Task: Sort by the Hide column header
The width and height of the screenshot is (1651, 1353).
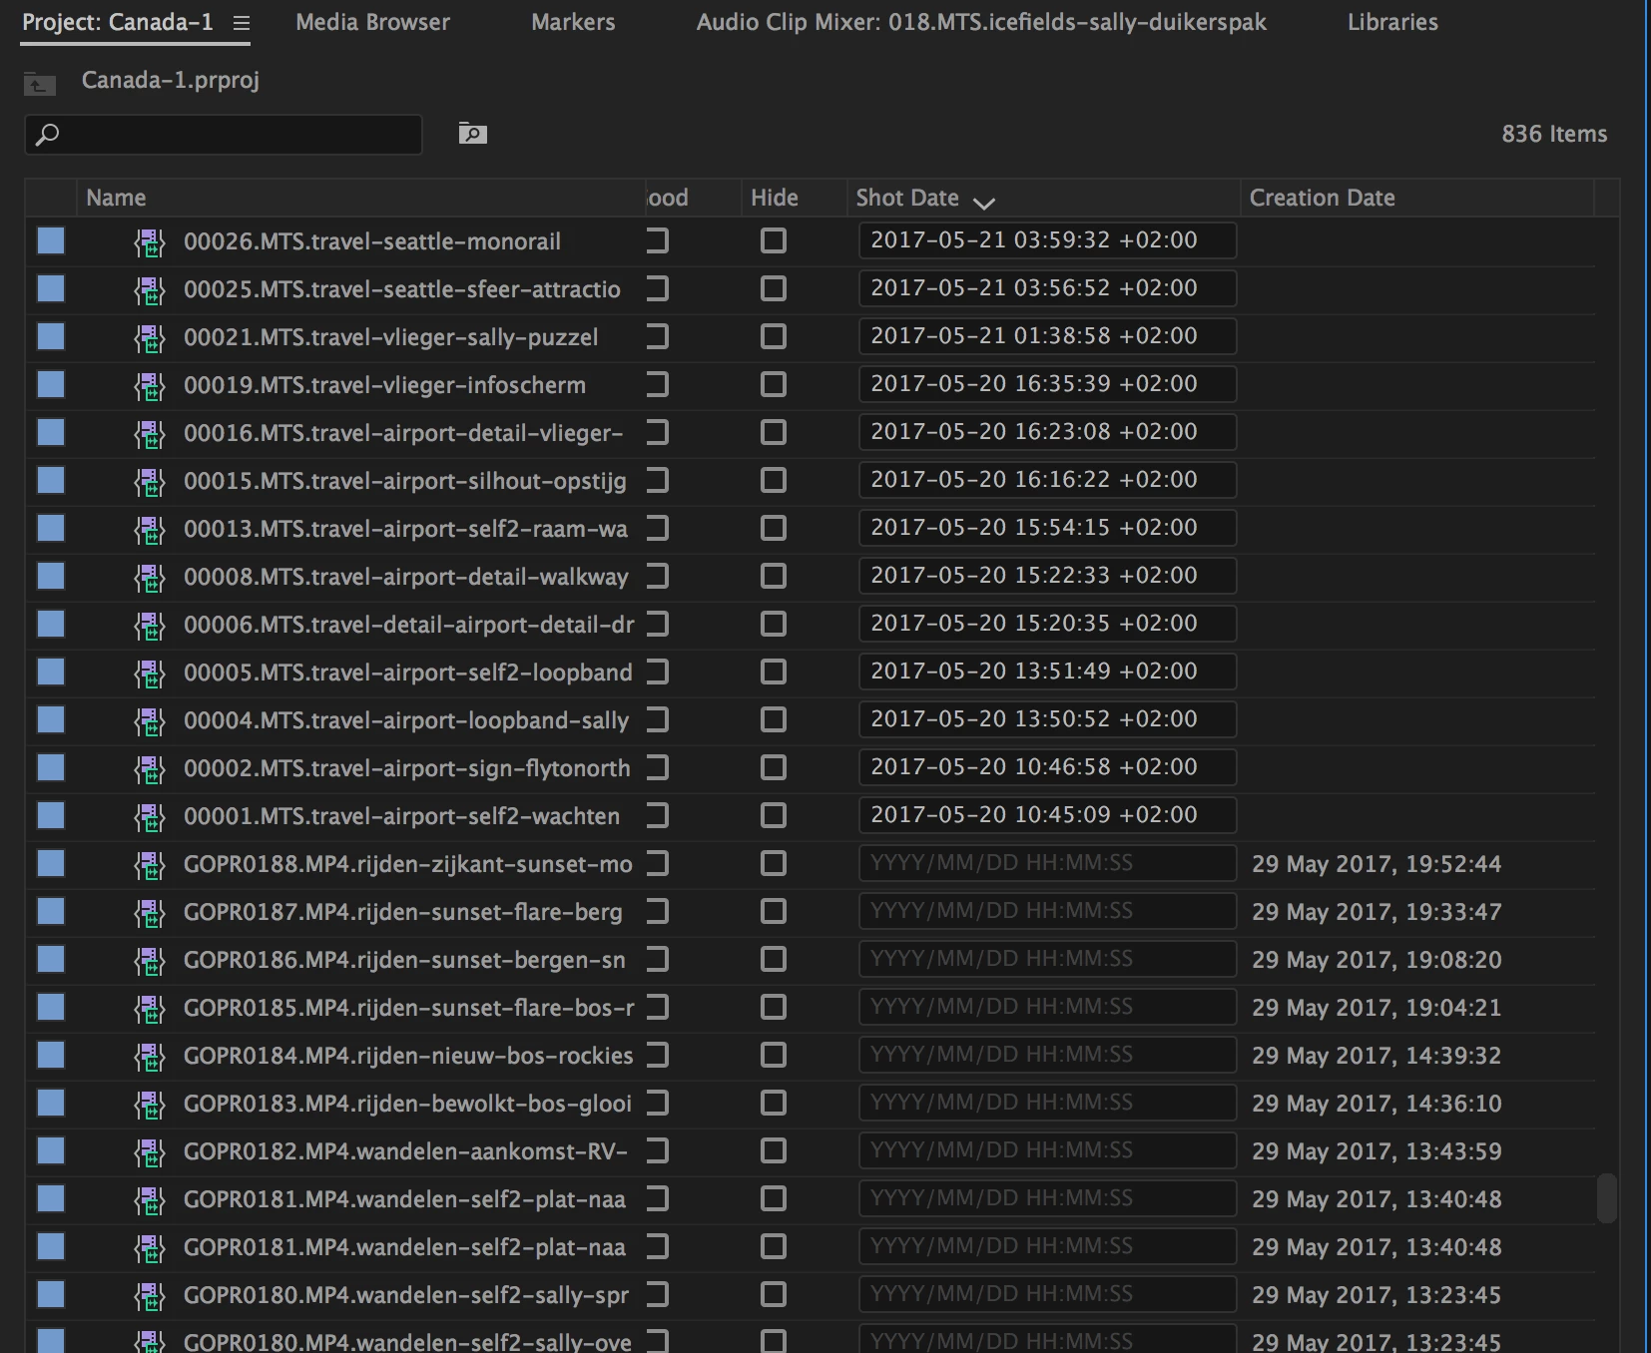Action: tap(774, 198)
